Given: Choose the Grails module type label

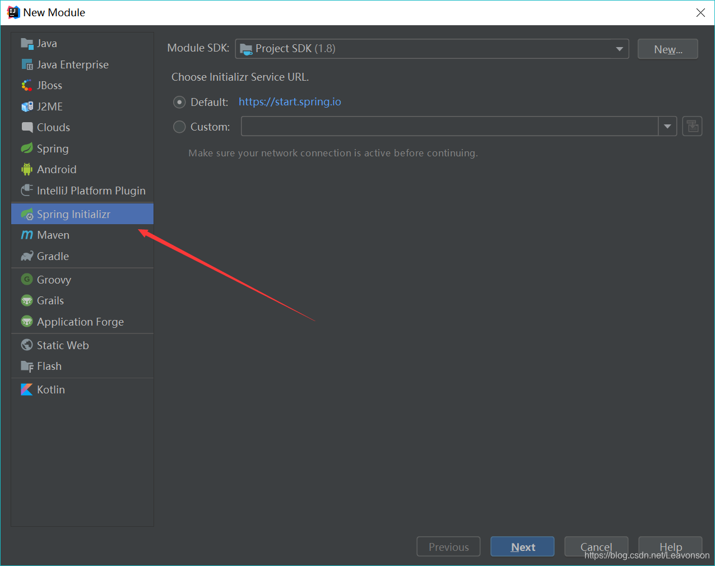Looking at the screenshot, I should [50, 300].
